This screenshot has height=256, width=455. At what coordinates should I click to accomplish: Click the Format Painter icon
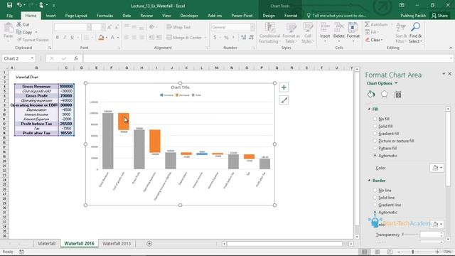19,40
